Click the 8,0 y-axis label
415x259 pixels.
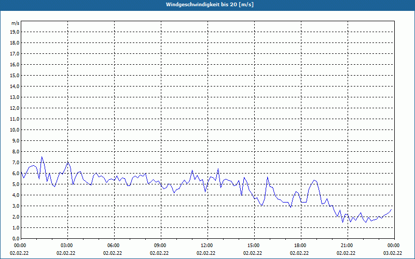16,151
